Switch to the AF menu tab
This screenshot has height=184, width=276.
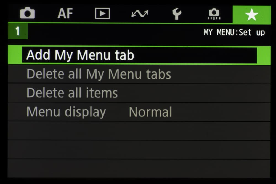tap(65, 13)
